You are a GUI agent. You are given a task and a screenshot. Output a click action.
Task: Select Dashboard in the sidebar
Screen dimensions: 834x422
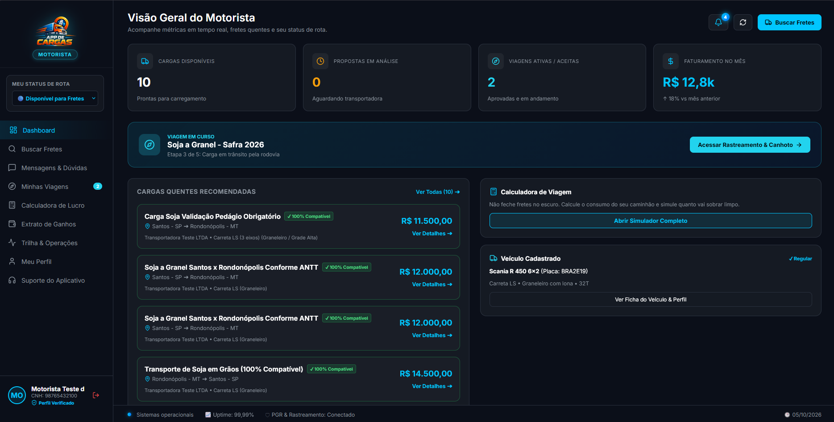(57, 130)
